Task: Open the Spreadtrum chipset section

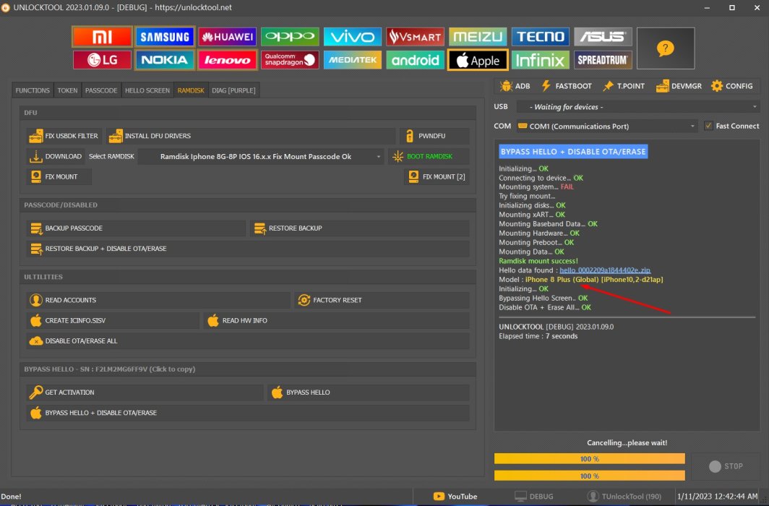Action: point(603,60)
